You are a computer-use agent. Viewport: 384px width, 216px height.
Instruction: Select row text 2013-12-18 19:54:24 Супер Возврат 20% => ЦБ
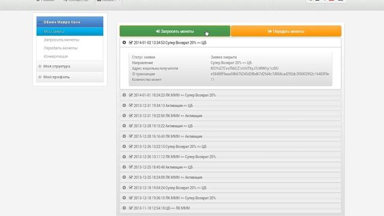[x=170, y=188]
